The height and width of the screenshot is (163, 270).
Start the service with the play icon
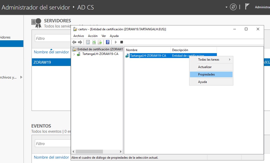pyautogui.click(x=116, y=42)
